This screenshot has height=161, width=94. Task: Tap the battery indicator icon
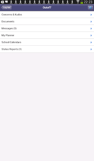(x=82, y=2)
